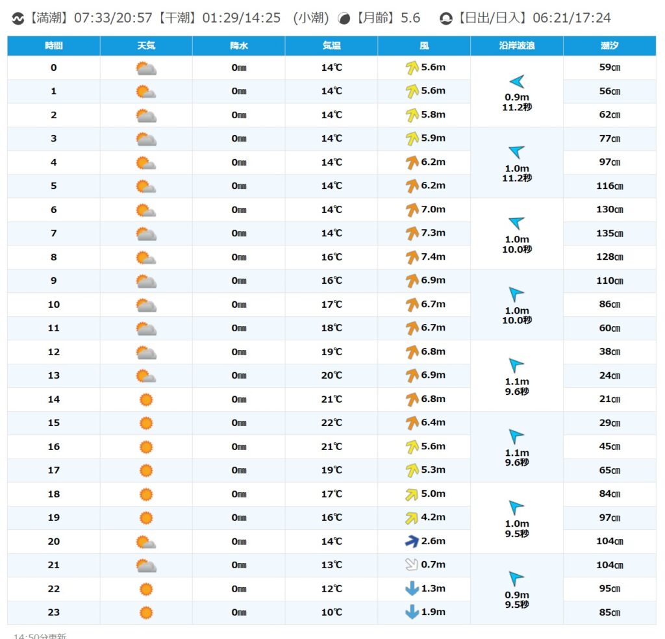Image resolution: width=665 pixels, height=639 pixels.
Task: Click the 沿岸波浪 column header
Action: pyautogui.click(x=516, y=46)
